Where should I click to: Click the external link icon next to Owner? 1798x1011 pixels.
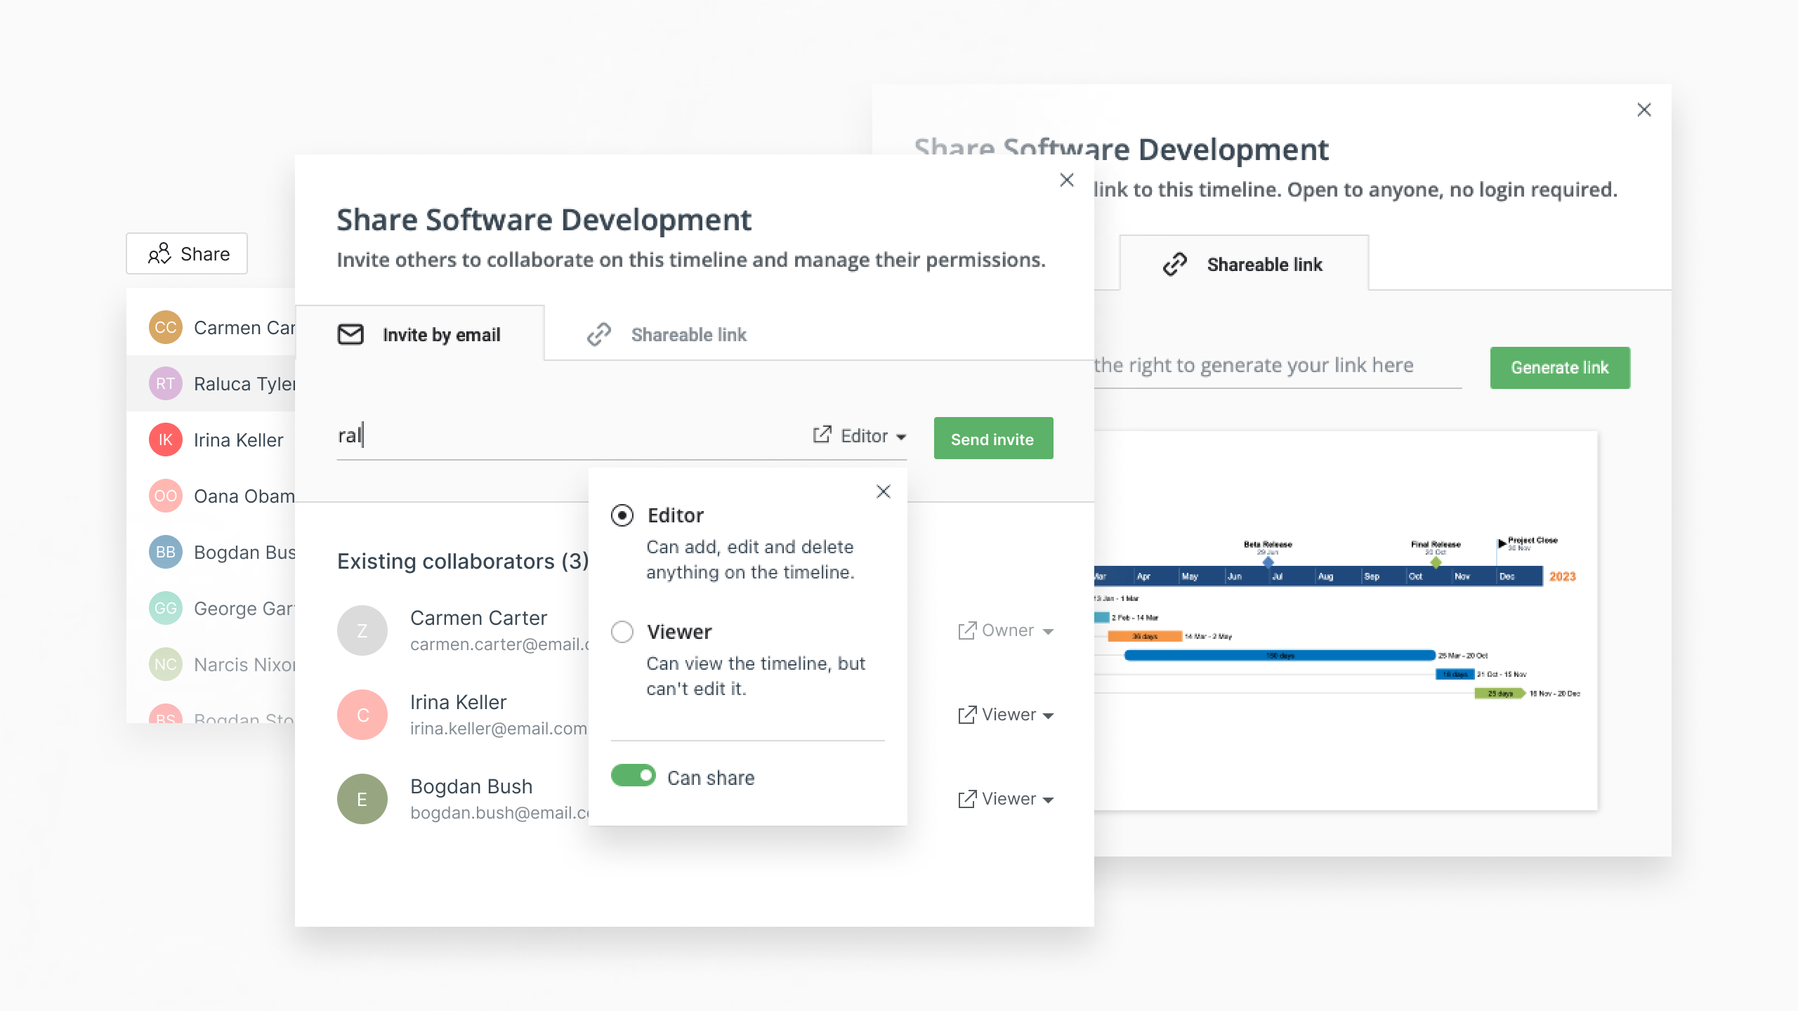coord(967,630)
